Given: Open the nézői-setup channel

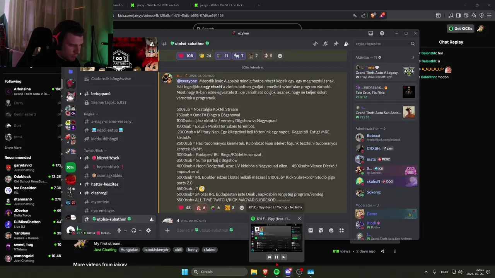Looking at the screenshot, I should coord(118,130).
